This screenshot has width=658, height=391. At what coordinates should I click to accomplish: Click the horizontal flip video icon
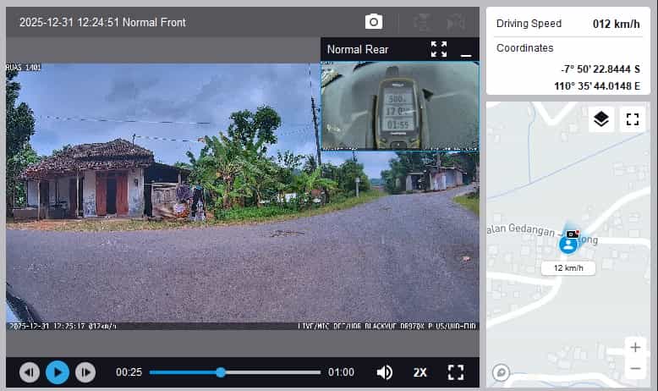click(x=456, y=23)
